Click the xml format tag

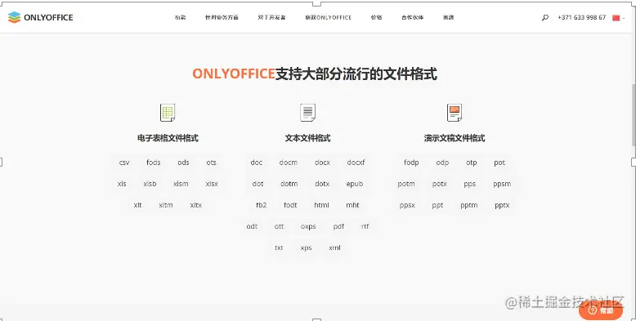334,247
